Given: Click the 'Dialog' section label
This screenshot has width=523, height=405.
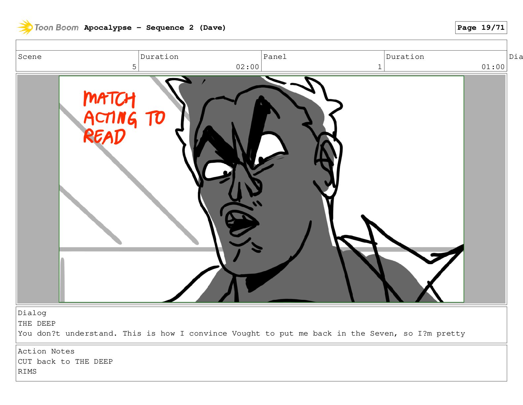Looking at the screenshot, I should click(32, 313).
